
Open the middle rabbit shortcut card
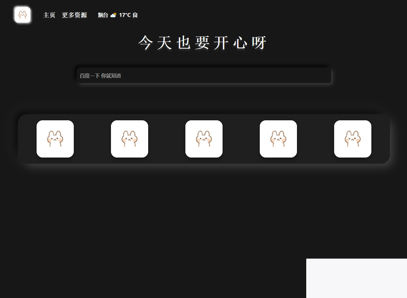pyautogui.click(x=204, y=139)
